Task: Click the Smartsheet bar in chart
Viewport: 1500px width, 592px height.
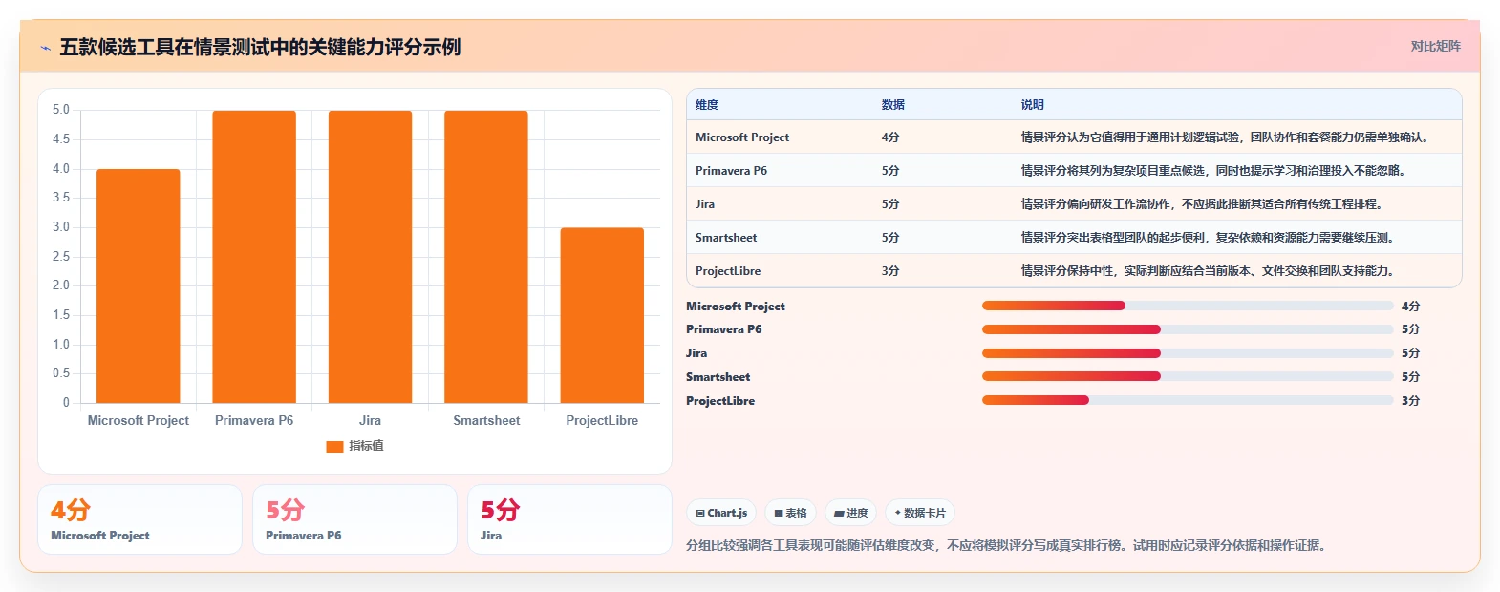Action: click(x=486, y=257)
